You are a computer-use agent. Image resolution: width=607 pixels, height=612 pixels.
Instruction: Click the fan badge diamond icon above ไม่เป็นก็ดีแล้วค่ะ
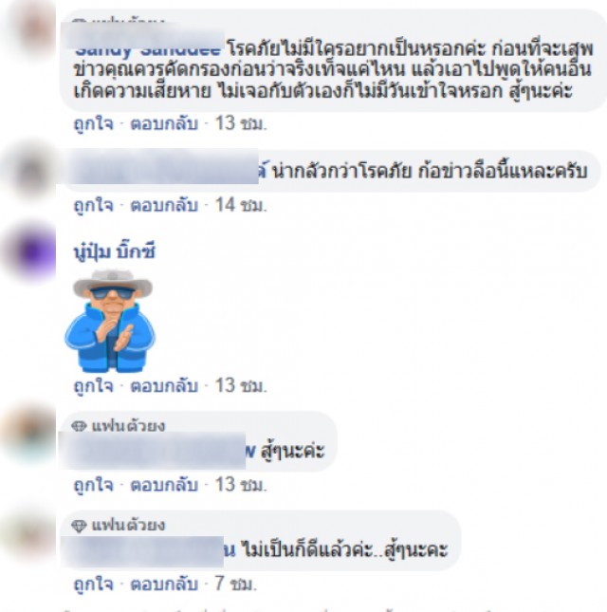click(79, 526)
